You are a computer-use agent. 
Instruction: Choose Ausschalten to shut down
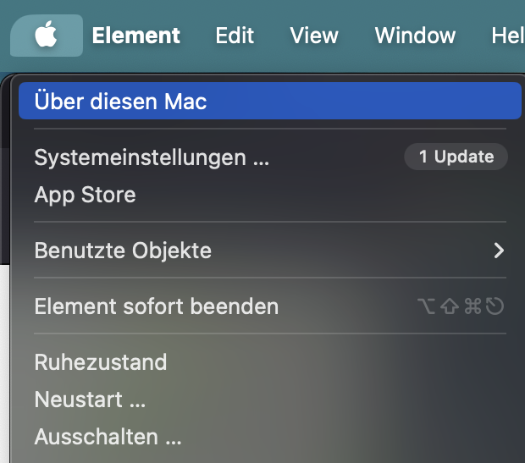pyautogui.click(x=108, y=437)
